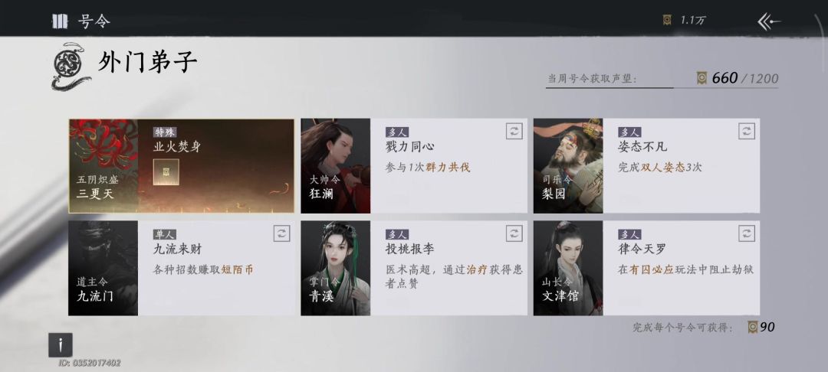
Task: Click the weekly reputation progress bar
Action: [662, 87]
